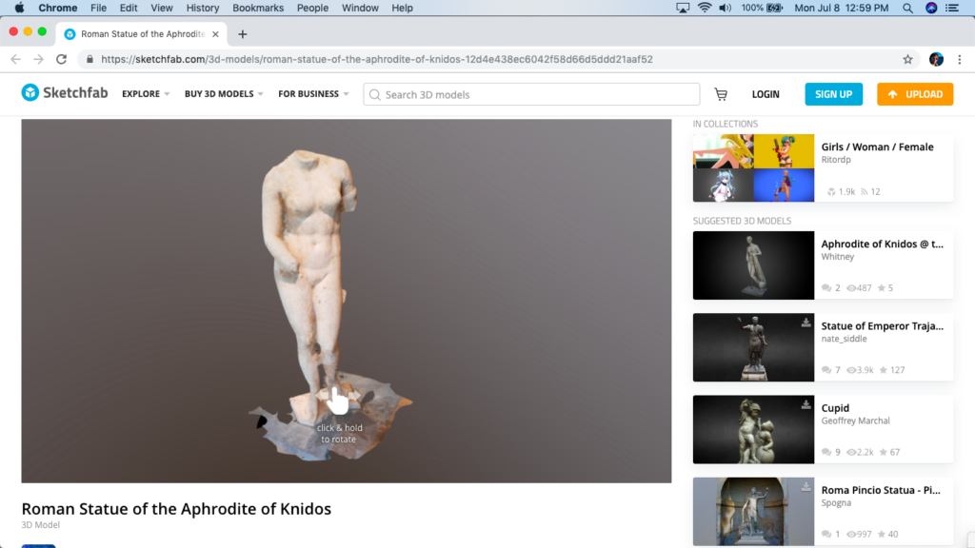The height and width of the screenshot is (548, 975).
Task: Click the download icon on the Cupid thumbnail
Action: click(806, 405)
